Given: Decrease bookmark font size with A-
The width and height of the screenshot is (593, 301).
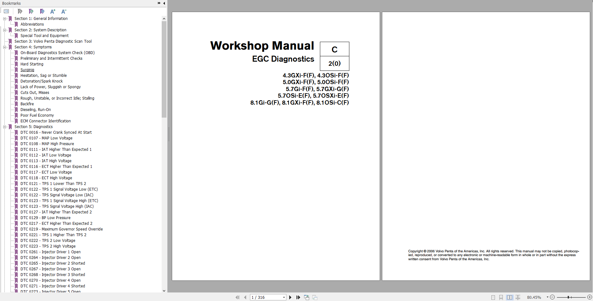Looking at the screenshot, I should tap(64, 11).
